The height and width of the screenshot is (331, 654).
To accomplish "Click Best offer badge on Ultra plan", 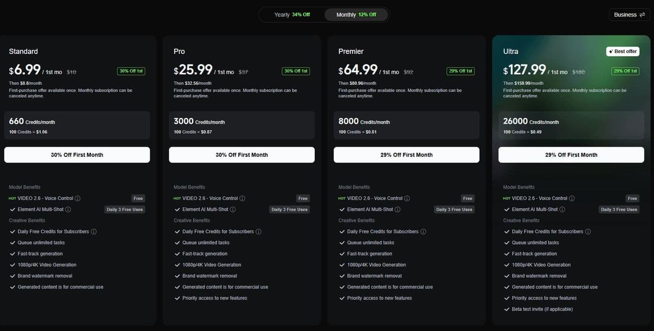I will pyautogui.click(x=623, y=52).
